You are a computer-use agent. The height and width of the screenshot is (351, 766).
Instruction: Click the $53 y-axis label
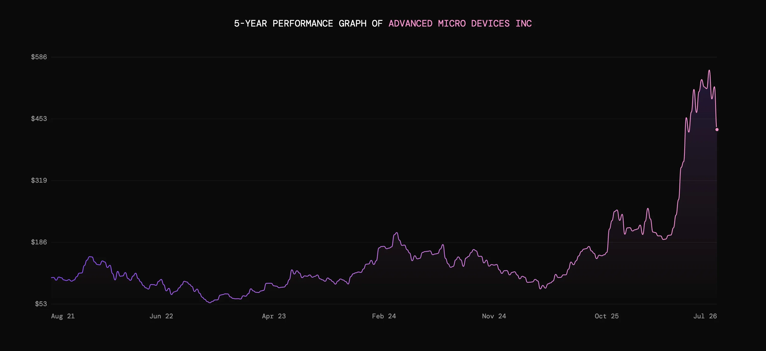coord(41,304)
